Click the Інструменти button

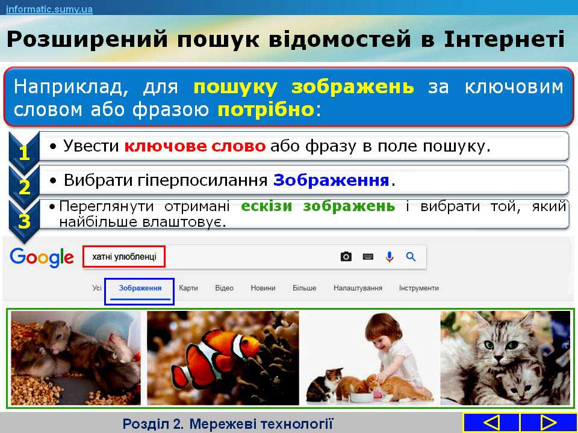point(418,289)
